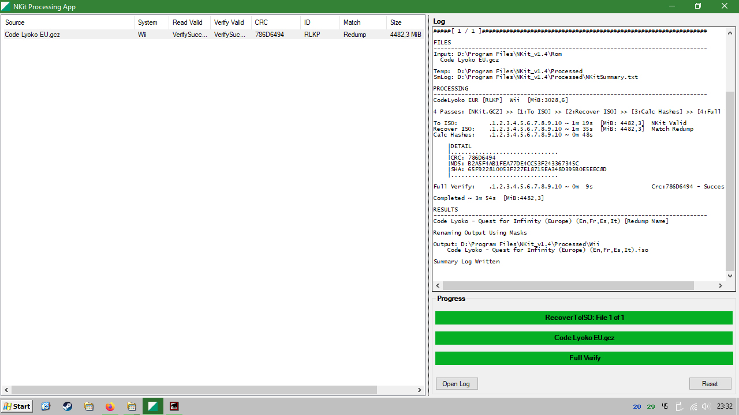The height and width of the screenshot is (415, 739).
Task: Click the 4482,3 MiB size cell
Action: pyautogui.click(x=405, y=35)
